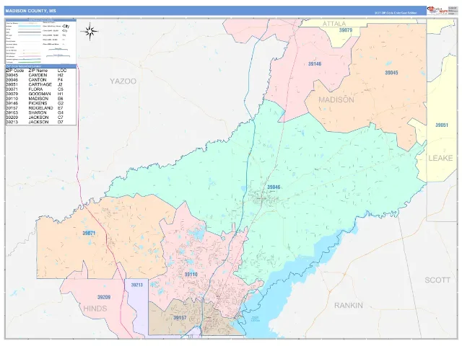Click the 'ZIP Name' column header in the index

point(38,71)
